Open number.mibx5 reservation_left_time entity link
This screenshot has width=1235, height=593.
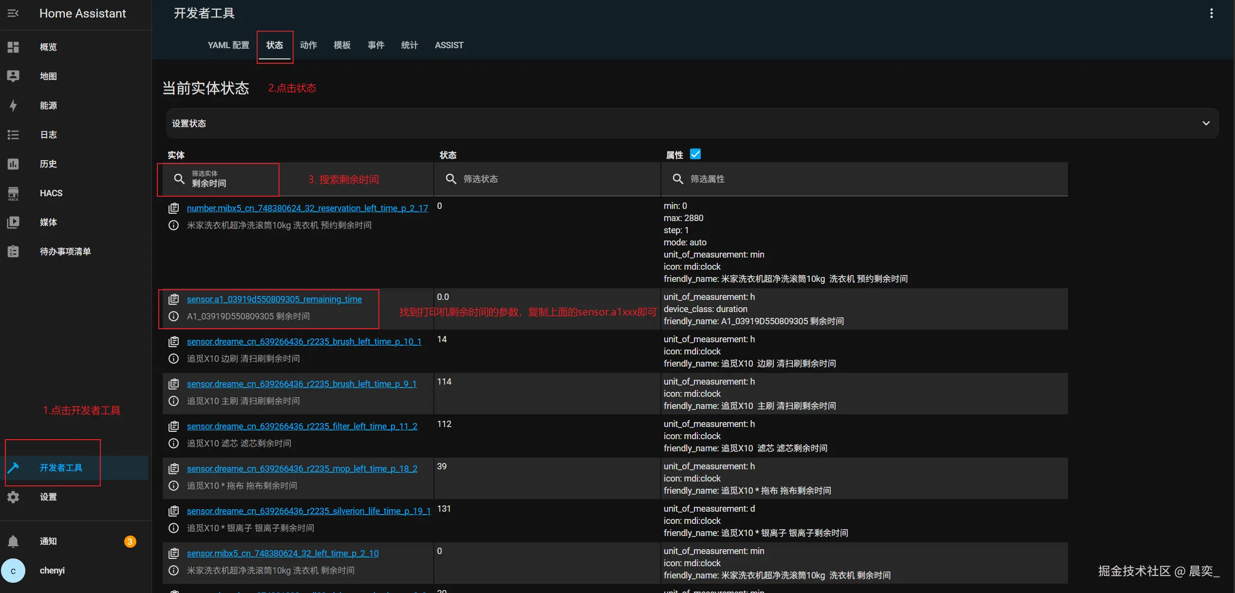pos(307,208)
